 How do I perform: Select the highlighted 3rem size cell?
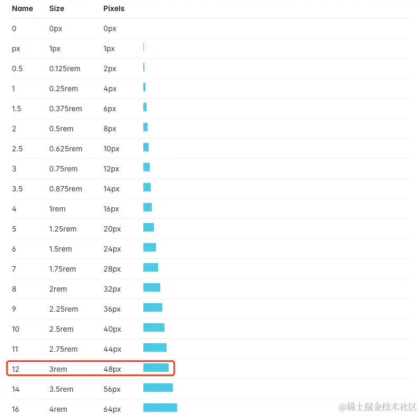coord(58,369)
